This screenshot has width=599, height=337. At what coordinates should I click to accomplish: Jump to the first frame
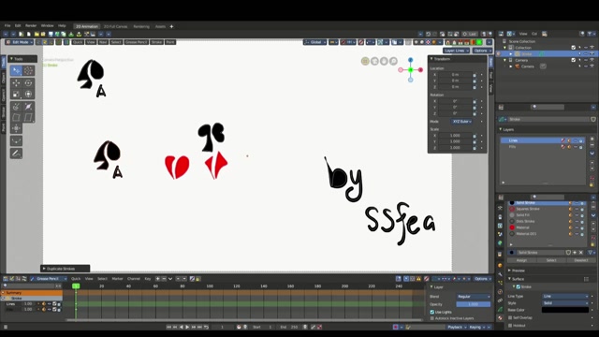tap(168, 327)
